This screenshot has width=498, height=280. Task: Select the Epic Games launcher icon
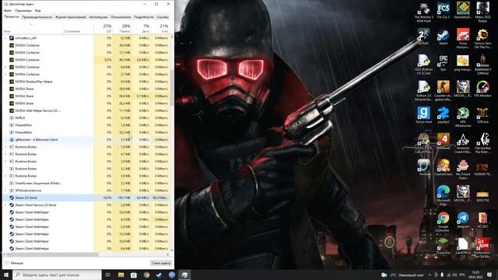(443, 63)
